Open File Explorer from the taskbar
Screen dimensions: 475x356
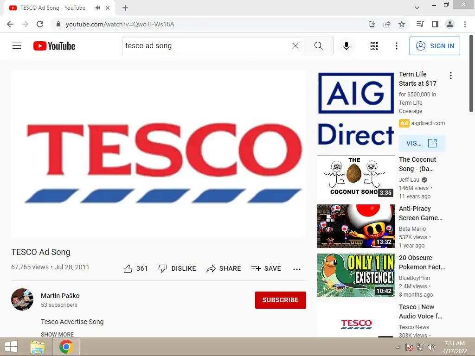(38, 347)
